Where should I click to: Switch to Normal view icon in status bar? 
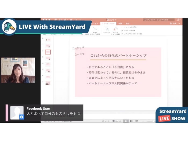[126, 121]
